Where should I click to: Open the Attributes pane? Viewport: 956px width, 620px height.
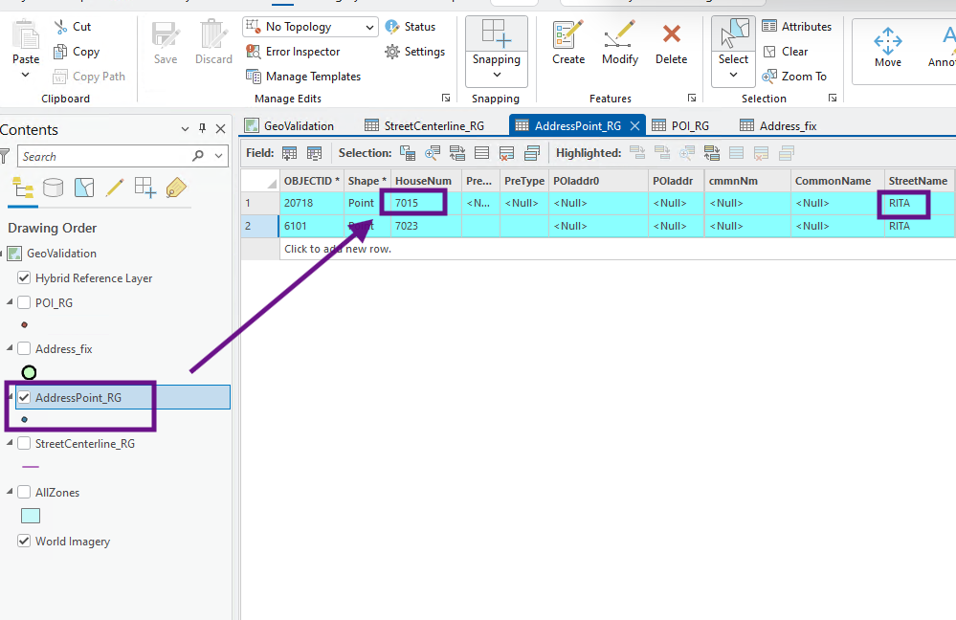(x=796, y=27)
